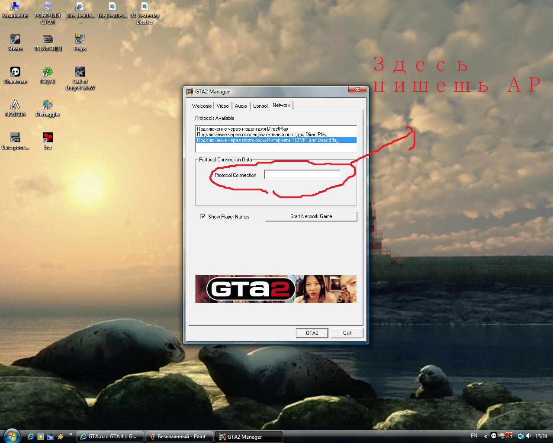
Task: Switch to the Audio tab
Action: tap(241, 106)
